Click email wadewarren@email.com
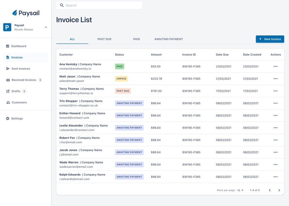Image resolution: width=289 pixels, height=206 pixels. [x=76, y=167]
